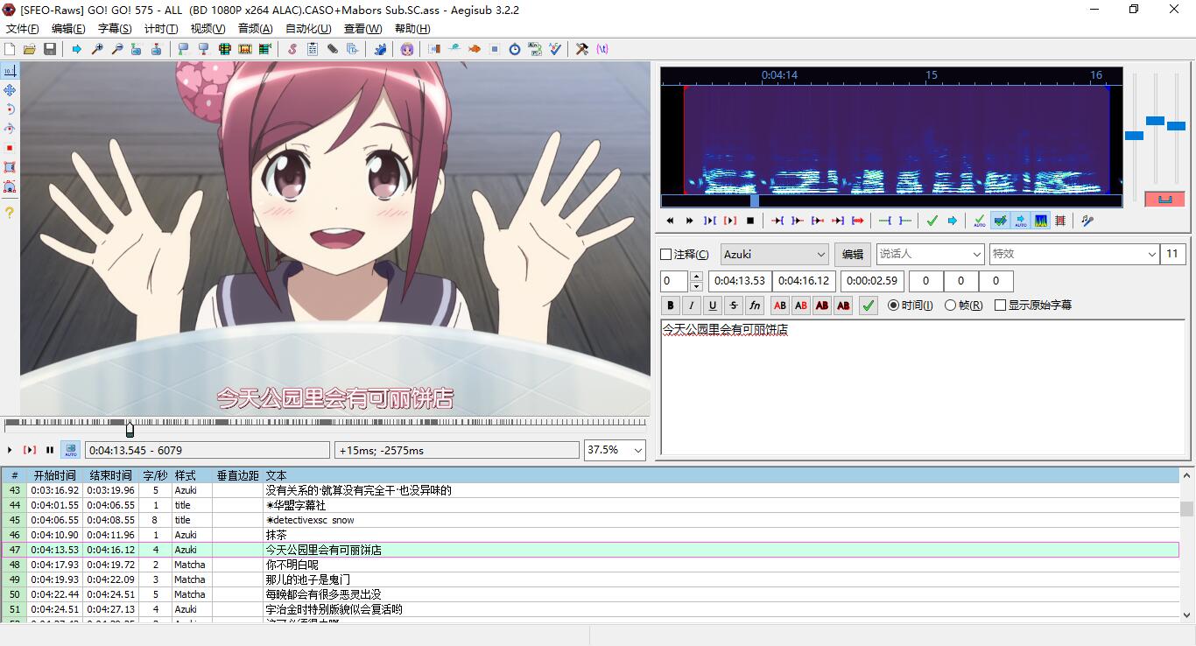Open timing post-processor clock icon
Image resolution: width=1196 pixels, height=646 pixels.
[x=515, y=49]
